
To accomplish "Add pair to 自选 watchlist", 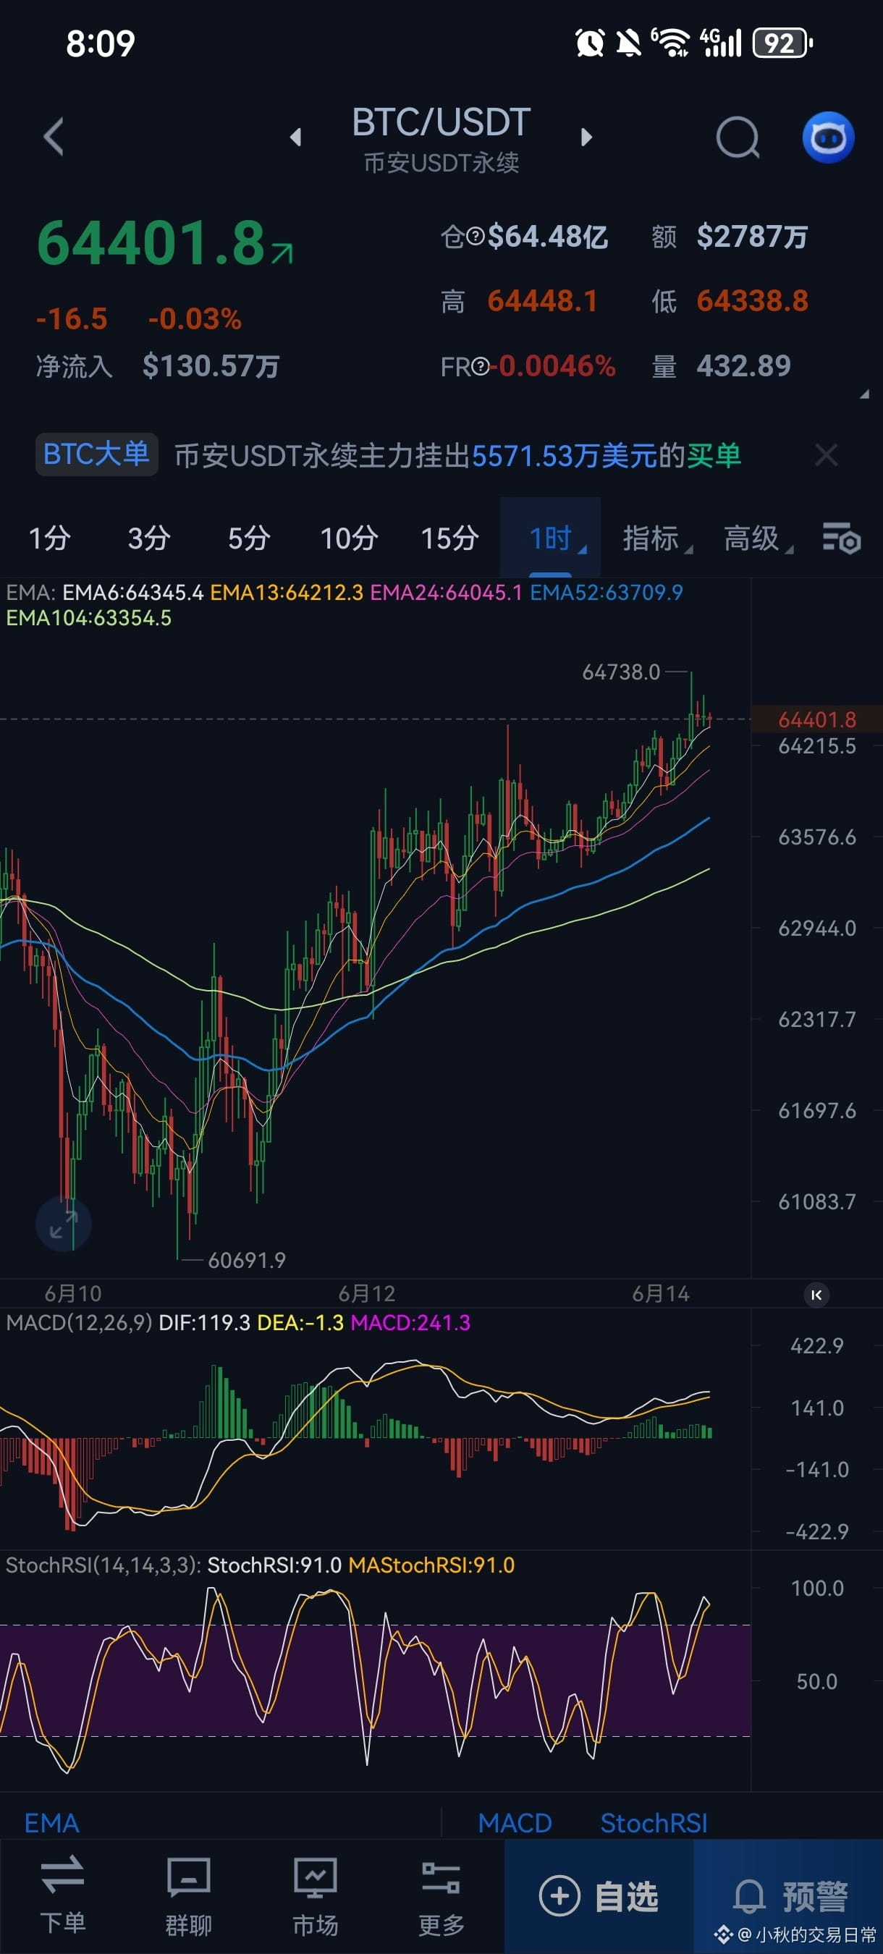I will click(x=599, y=1896).
